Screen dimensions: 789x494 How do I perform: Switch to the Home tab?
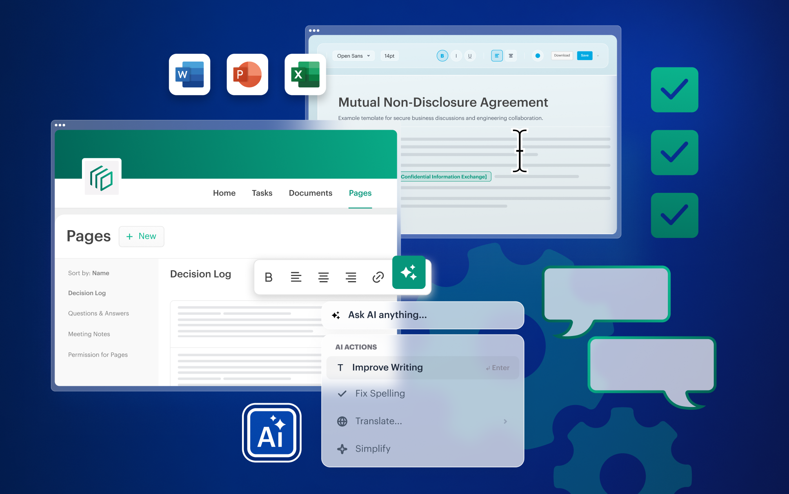pyautogui.click(x=224, y=193)
